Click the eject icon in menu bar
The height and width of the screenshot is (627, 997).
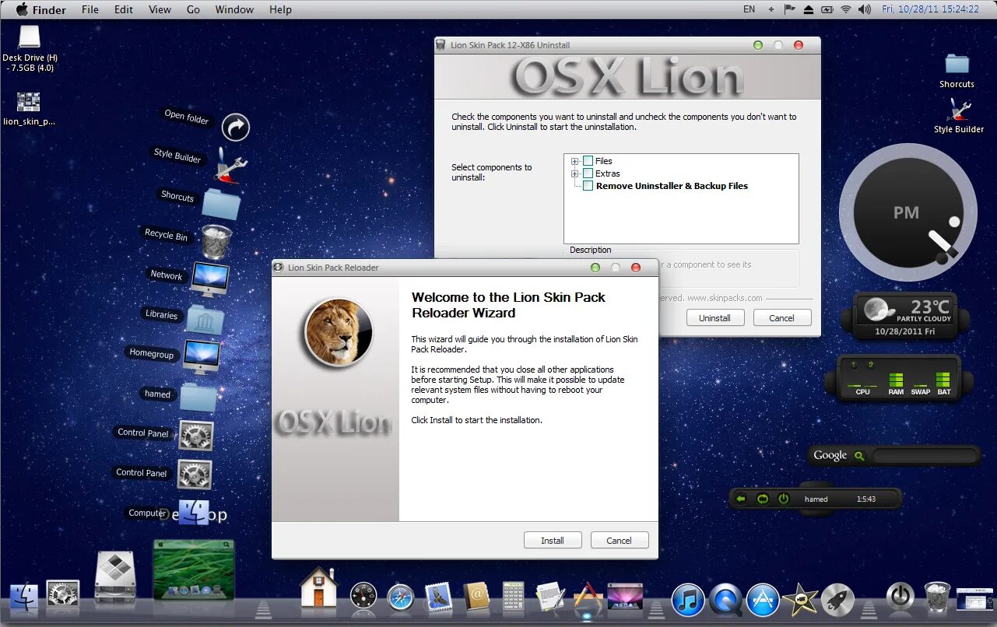[808, 9]
